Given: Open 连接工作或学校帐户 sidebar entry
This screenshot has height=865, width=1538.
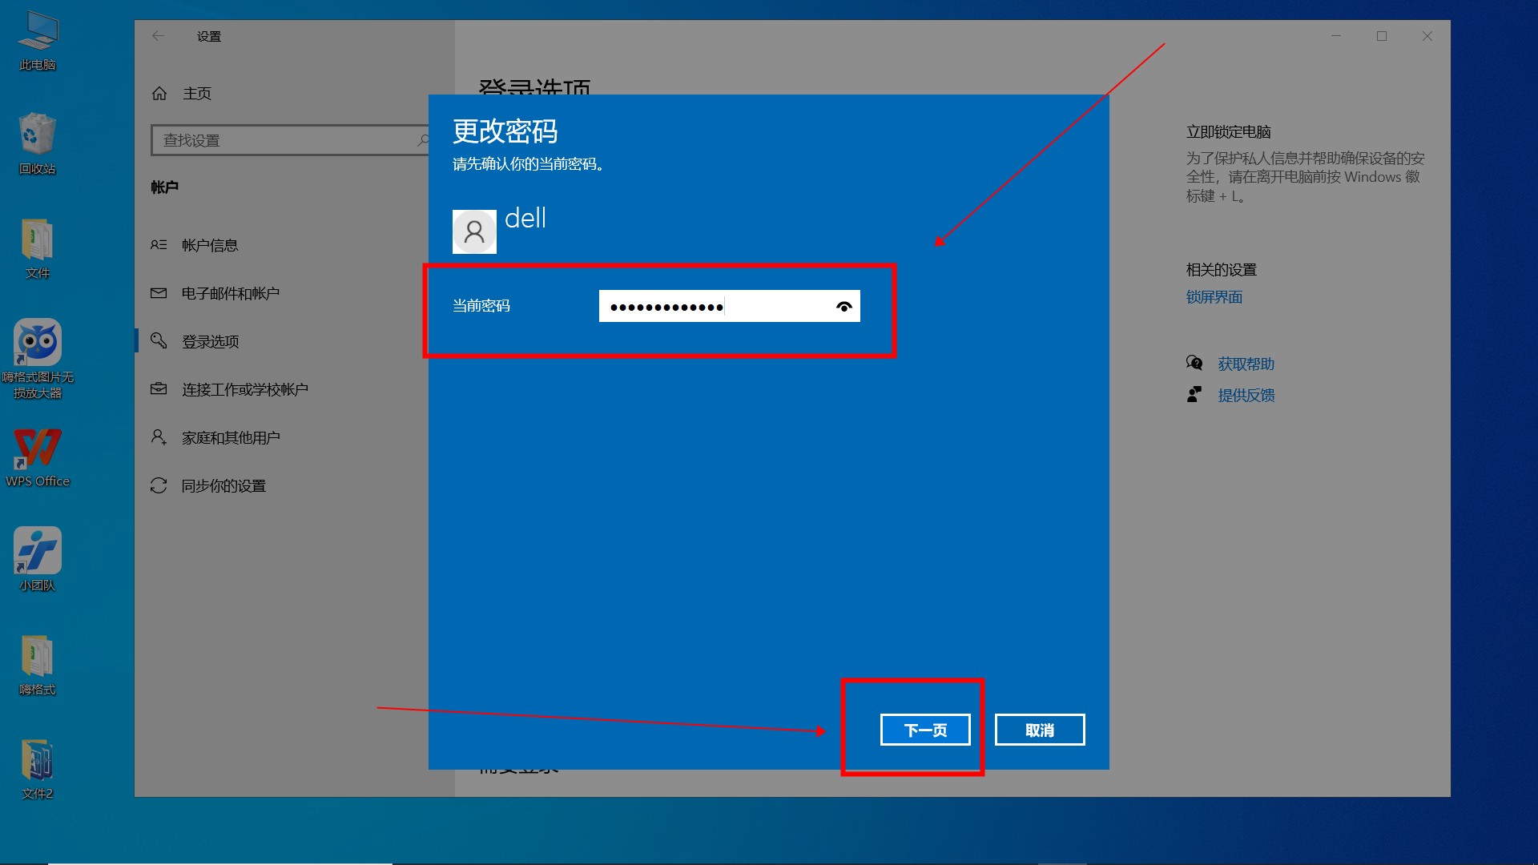Looking at the screenshot, I should [244, 390].
